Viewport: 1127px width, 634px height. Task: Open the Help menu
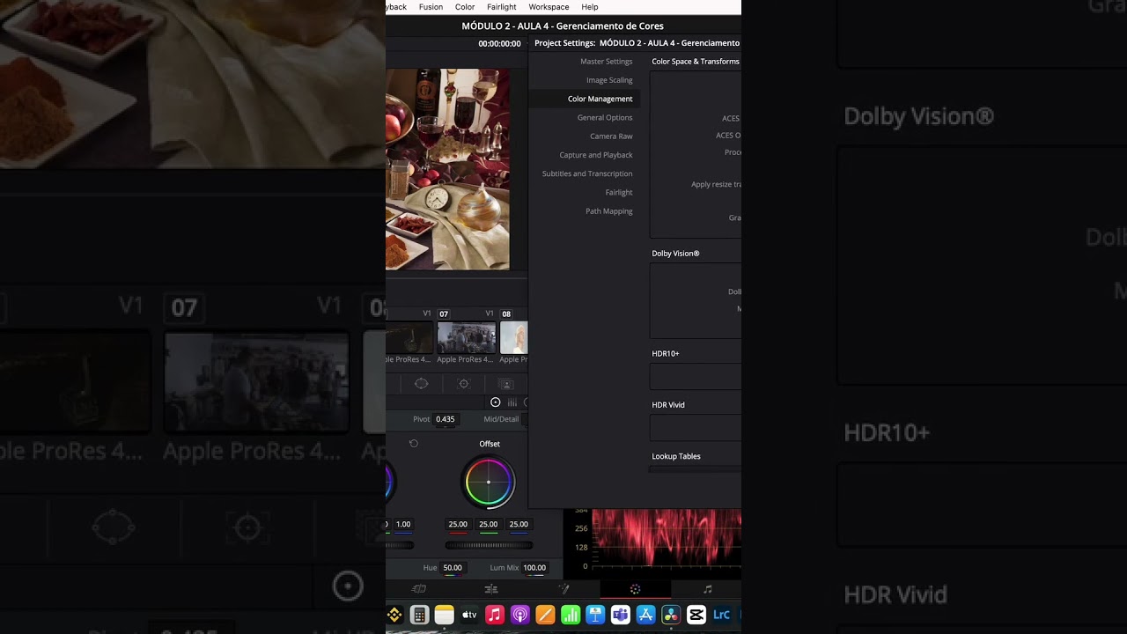coord(590,7)
